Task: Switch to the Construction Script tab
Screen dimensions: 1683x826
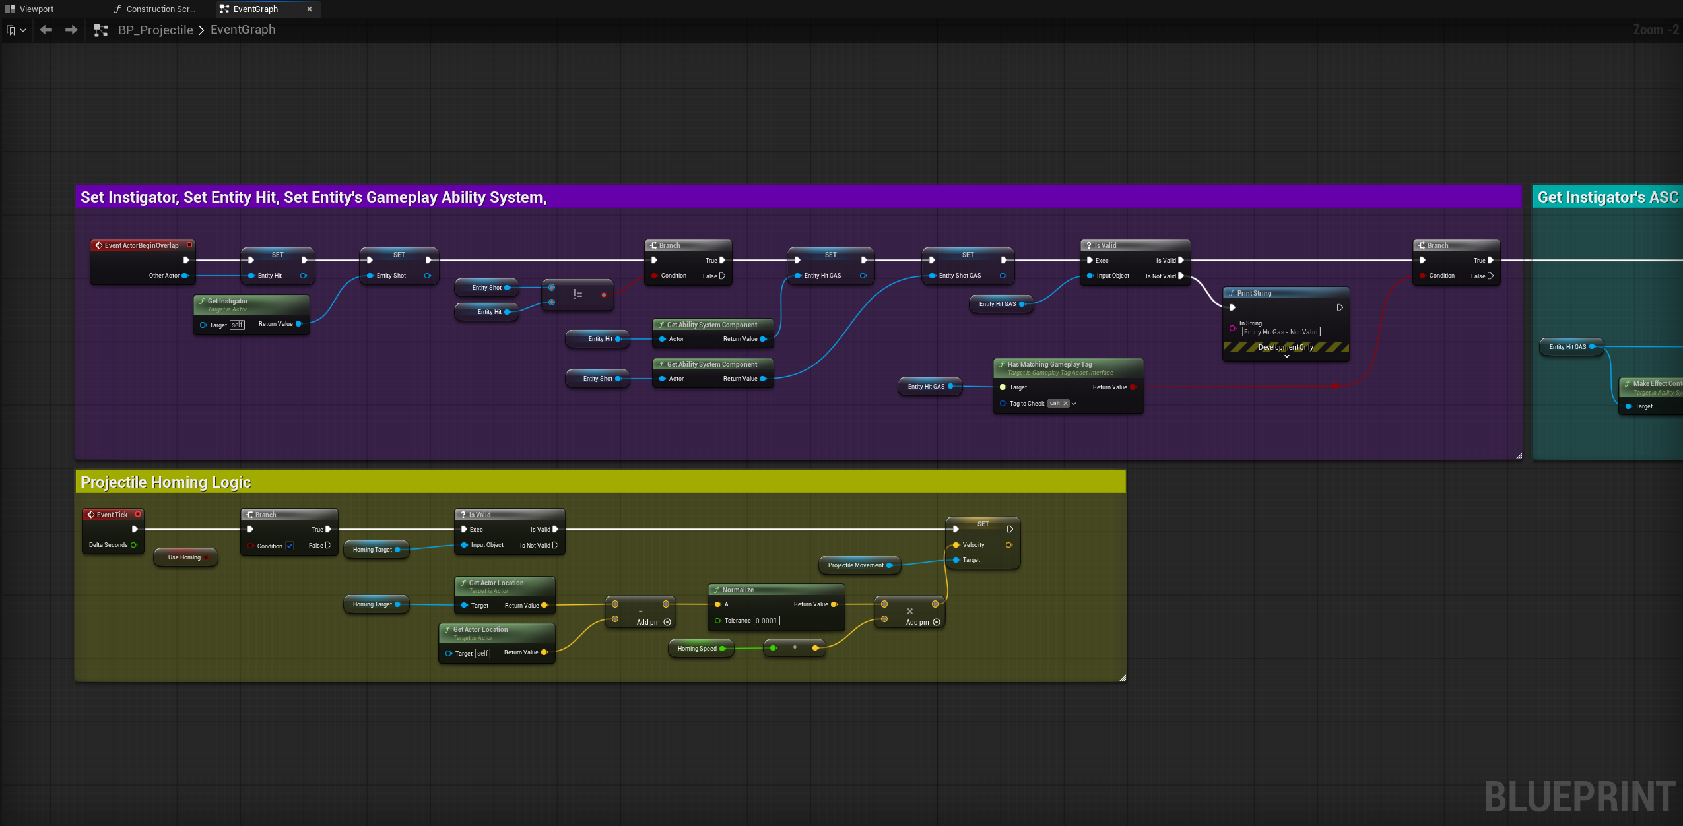Action: (155, 9)
